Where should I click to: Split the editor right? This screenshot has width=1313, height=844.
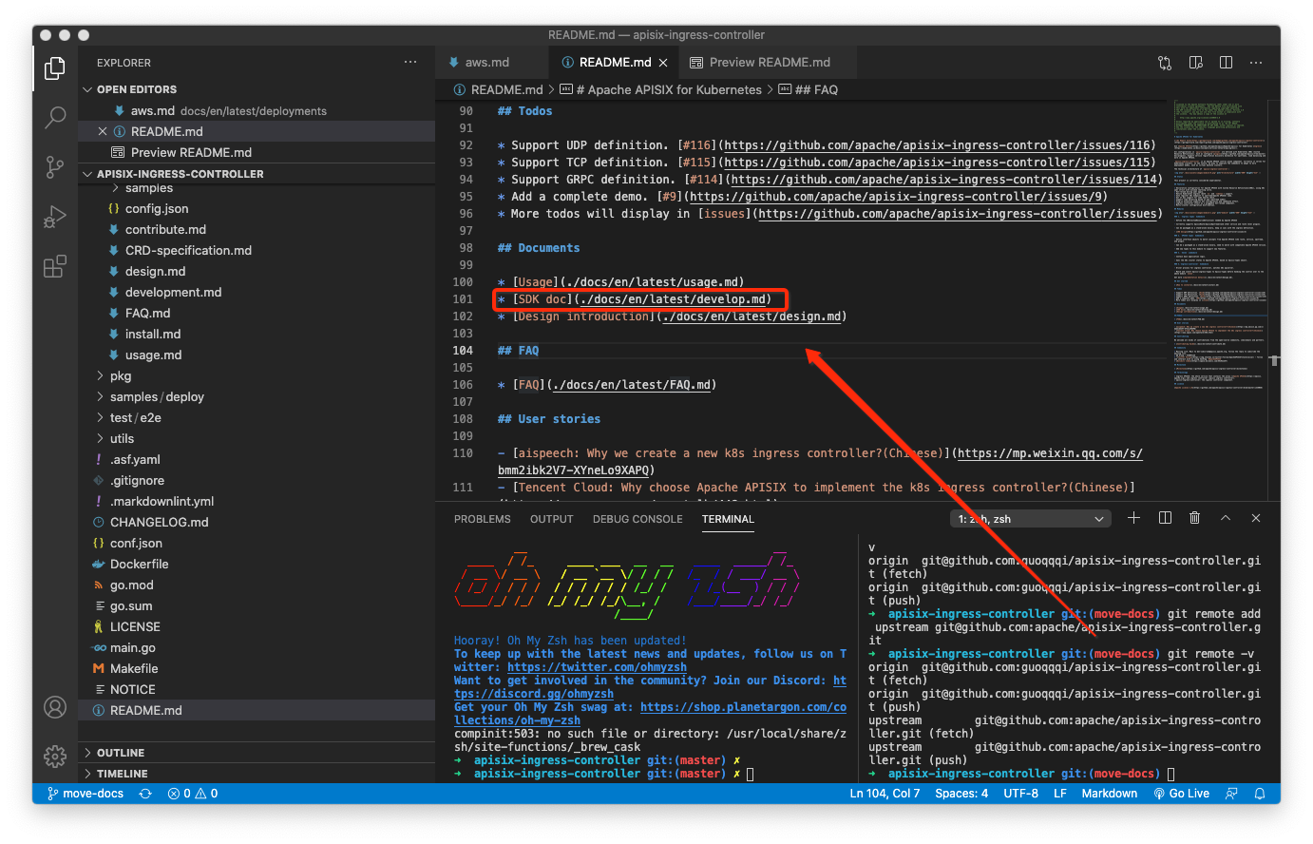1227,63
